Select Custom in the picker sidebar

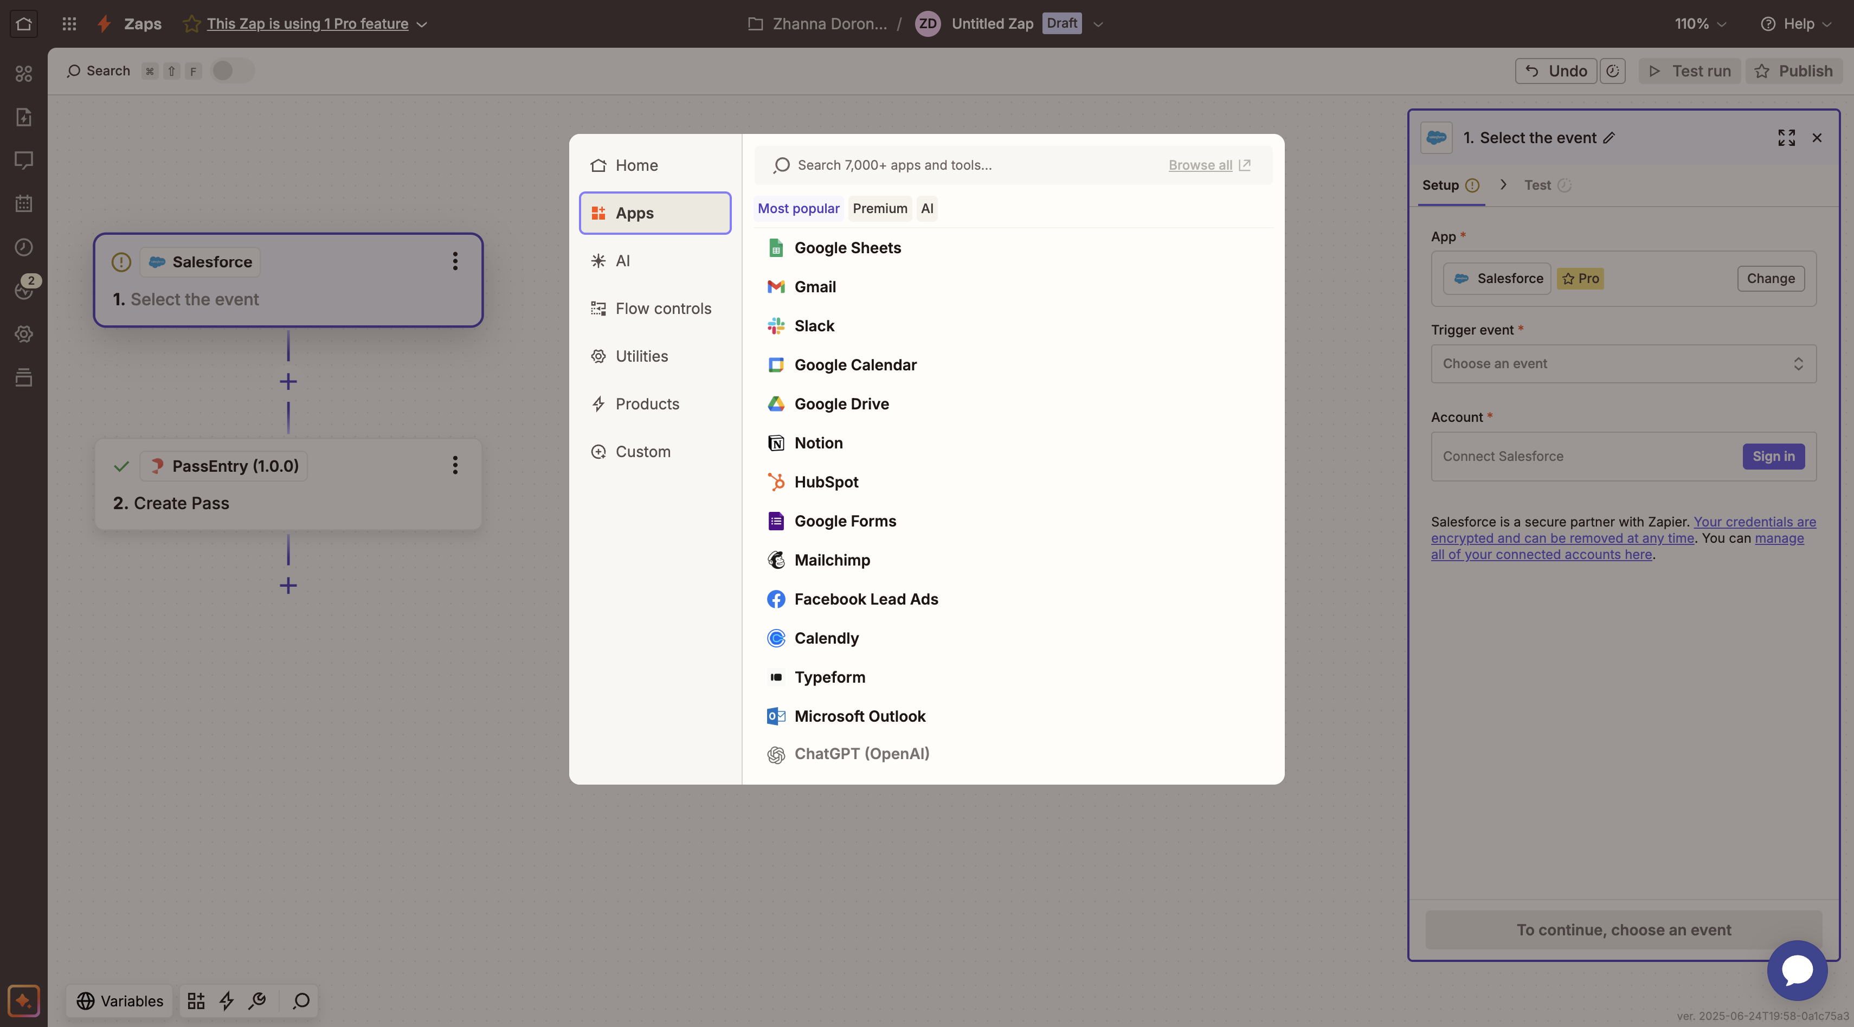(x=654, y=451)
